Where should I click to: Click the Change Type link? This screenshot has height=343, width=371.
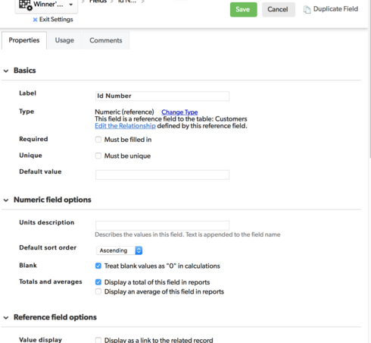point(179,112)
